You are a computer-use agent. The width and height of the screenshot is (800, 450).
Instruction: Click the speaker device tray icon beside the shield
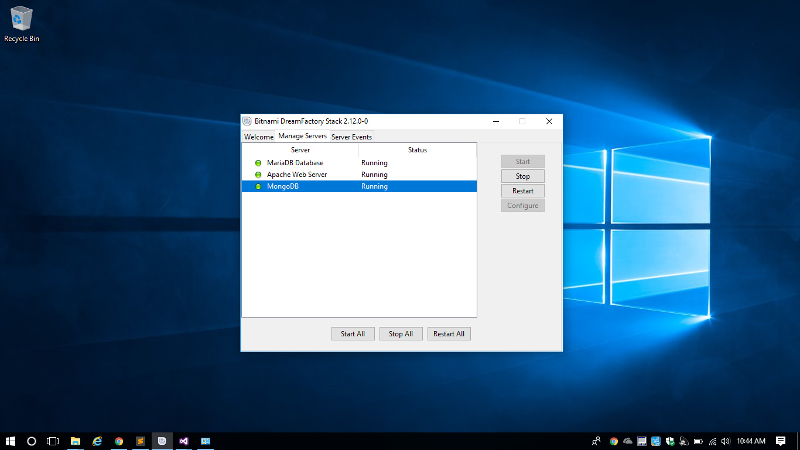pyautogui.click(x=684, y=441)
